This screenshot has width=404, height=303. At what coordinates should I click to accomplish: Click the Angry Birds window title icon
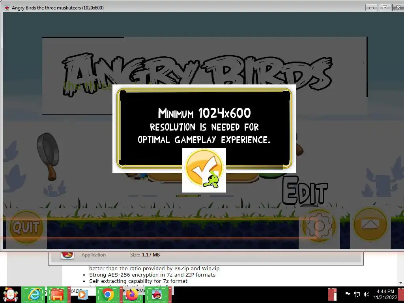coord(7,8)
